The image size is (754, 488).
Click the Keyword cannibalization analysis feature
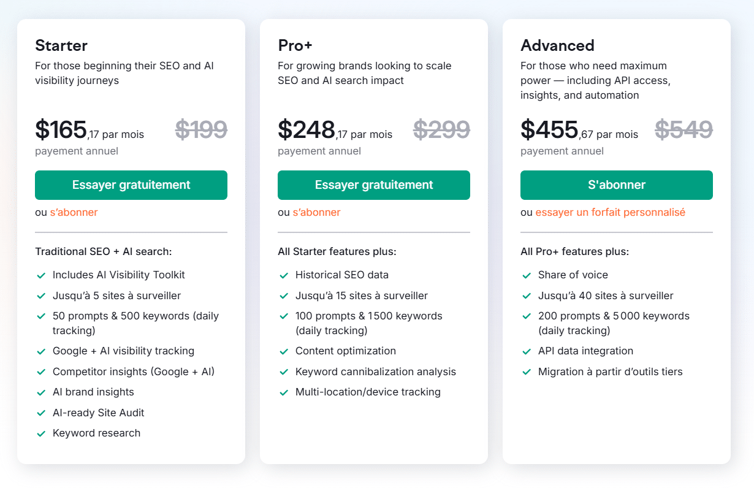click(375, 372)
